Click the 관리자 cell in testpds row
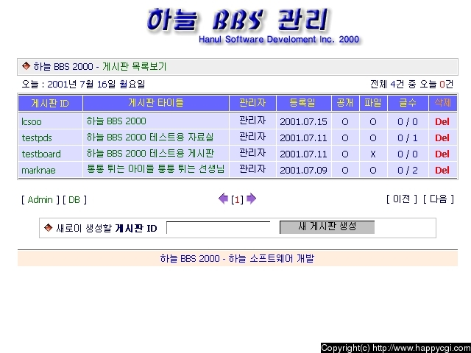The width and height of the screenshot is (471, 353). [252, 137]
